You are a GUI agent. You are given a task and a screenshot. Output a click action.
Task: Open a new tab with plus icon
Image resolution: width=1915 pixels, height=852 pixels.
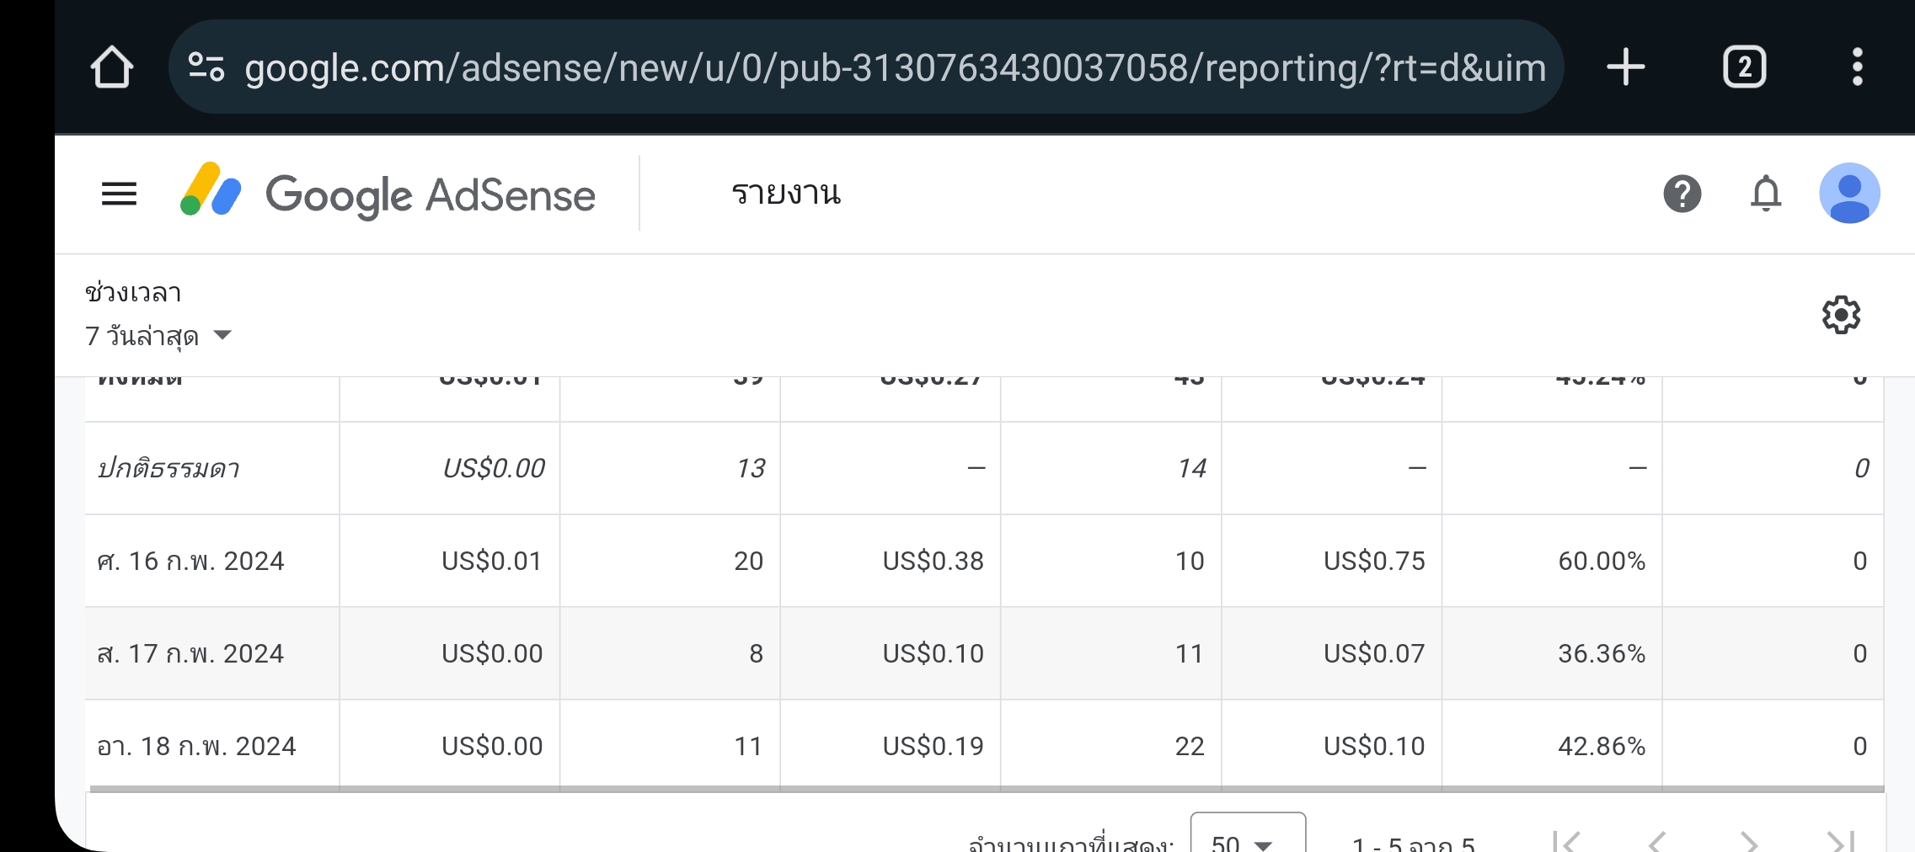coord(1625,67)
